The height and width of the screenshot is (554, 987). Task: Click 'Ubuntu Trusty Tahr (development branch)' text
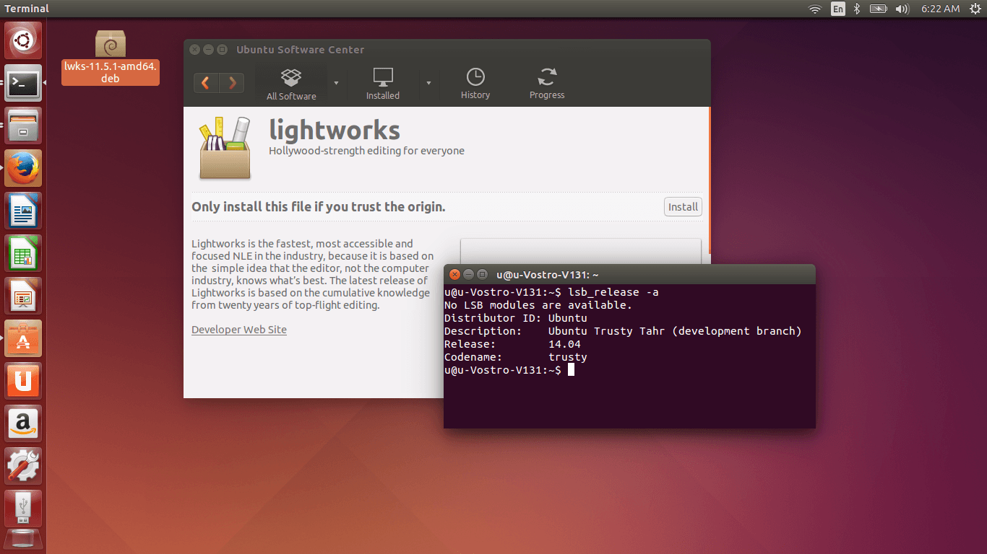click(675, 331)
